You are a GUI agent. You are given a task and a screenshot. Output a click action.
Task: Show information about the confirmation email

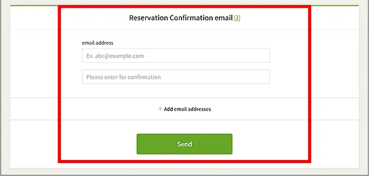coord(237,18)
